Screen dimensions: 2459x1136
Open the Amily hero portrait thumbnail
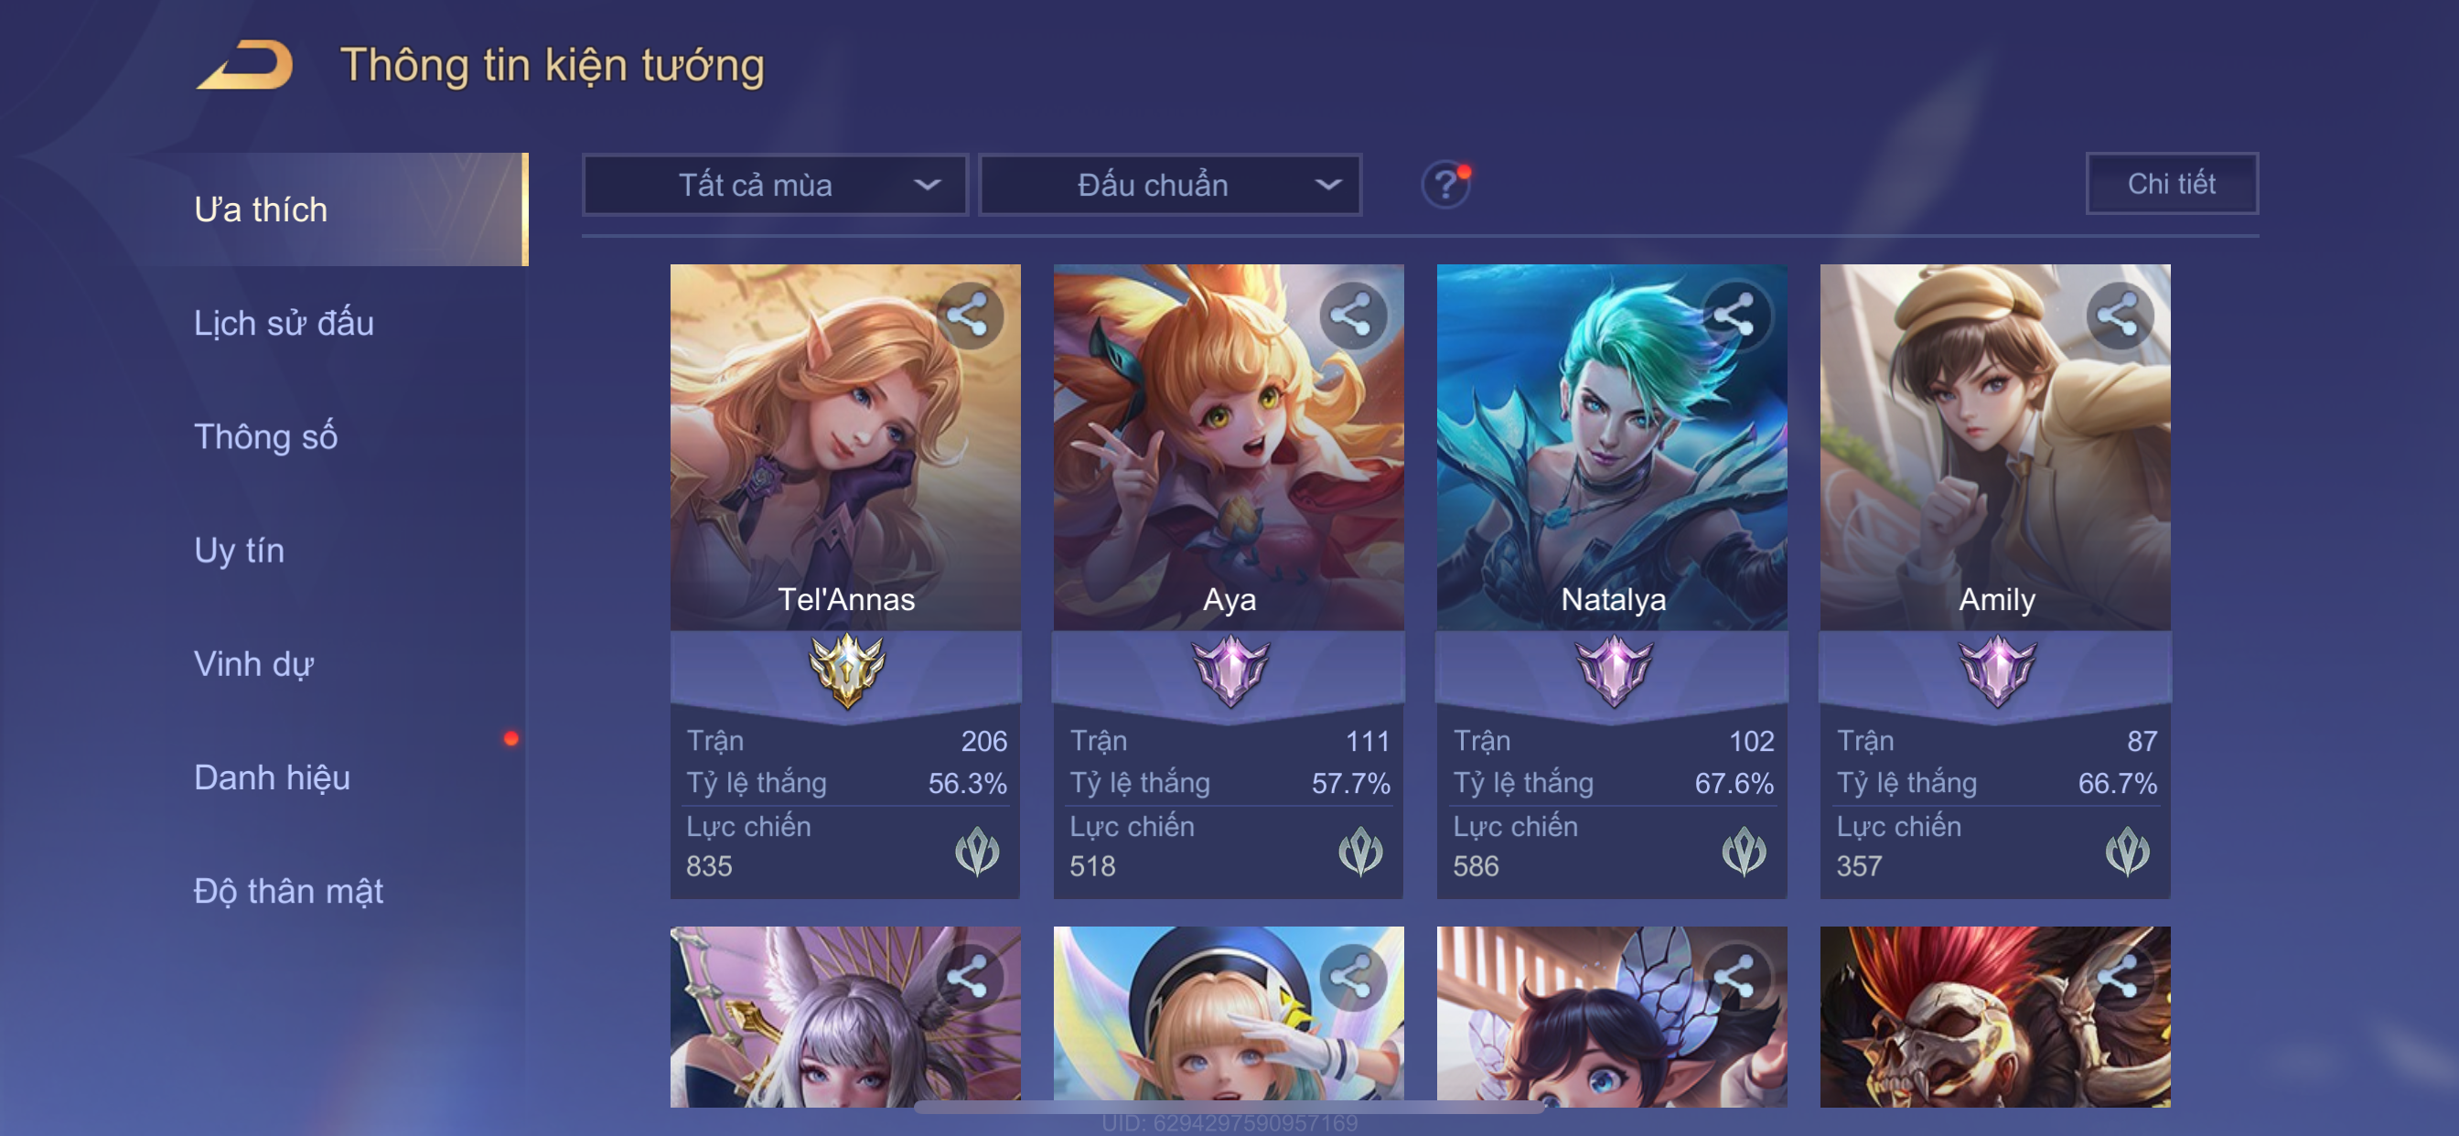tap(1995, 446)
